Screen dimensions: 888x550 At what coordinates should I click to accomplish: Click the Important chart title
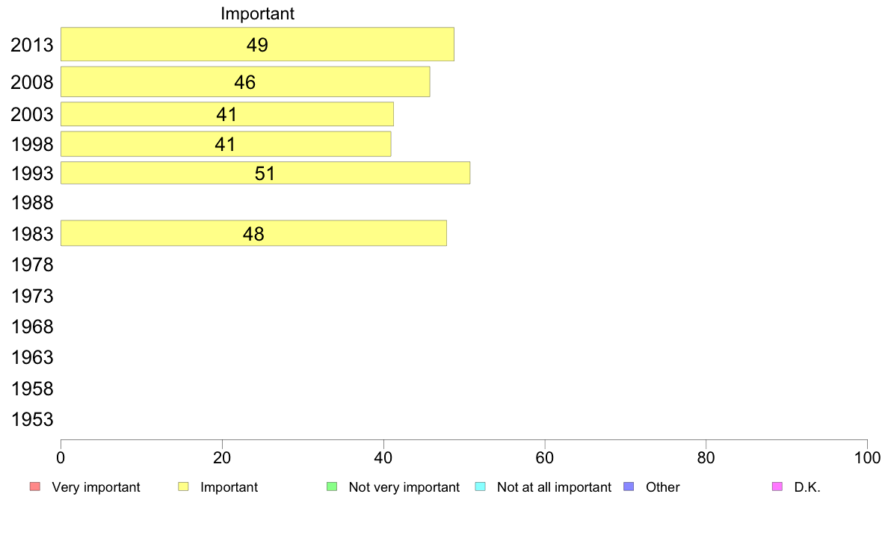(258, 13)
